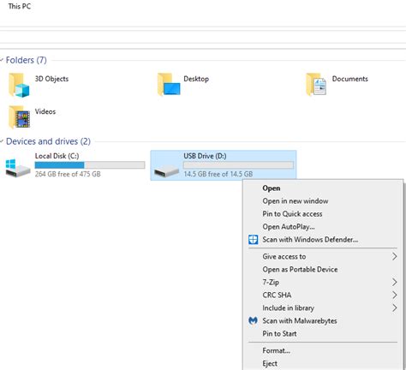Click the Local Disk (C:) usage bar
This screenshot has width=406, height=370.
click(90, 165)
